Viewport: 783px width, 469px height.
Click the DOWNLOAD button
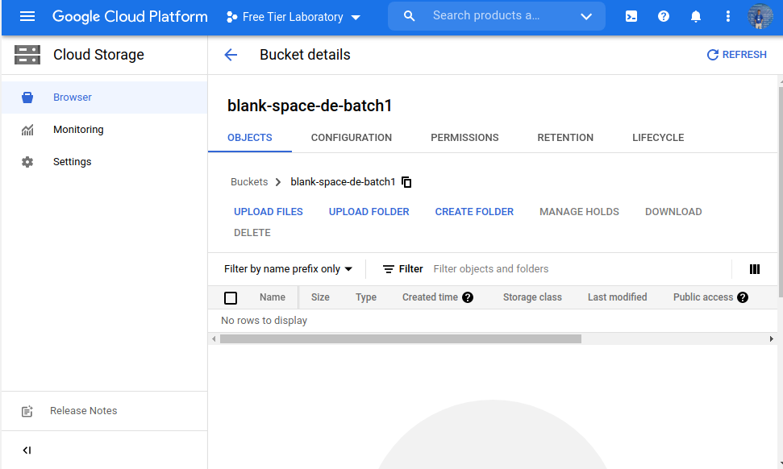click(x=673, y=212)
